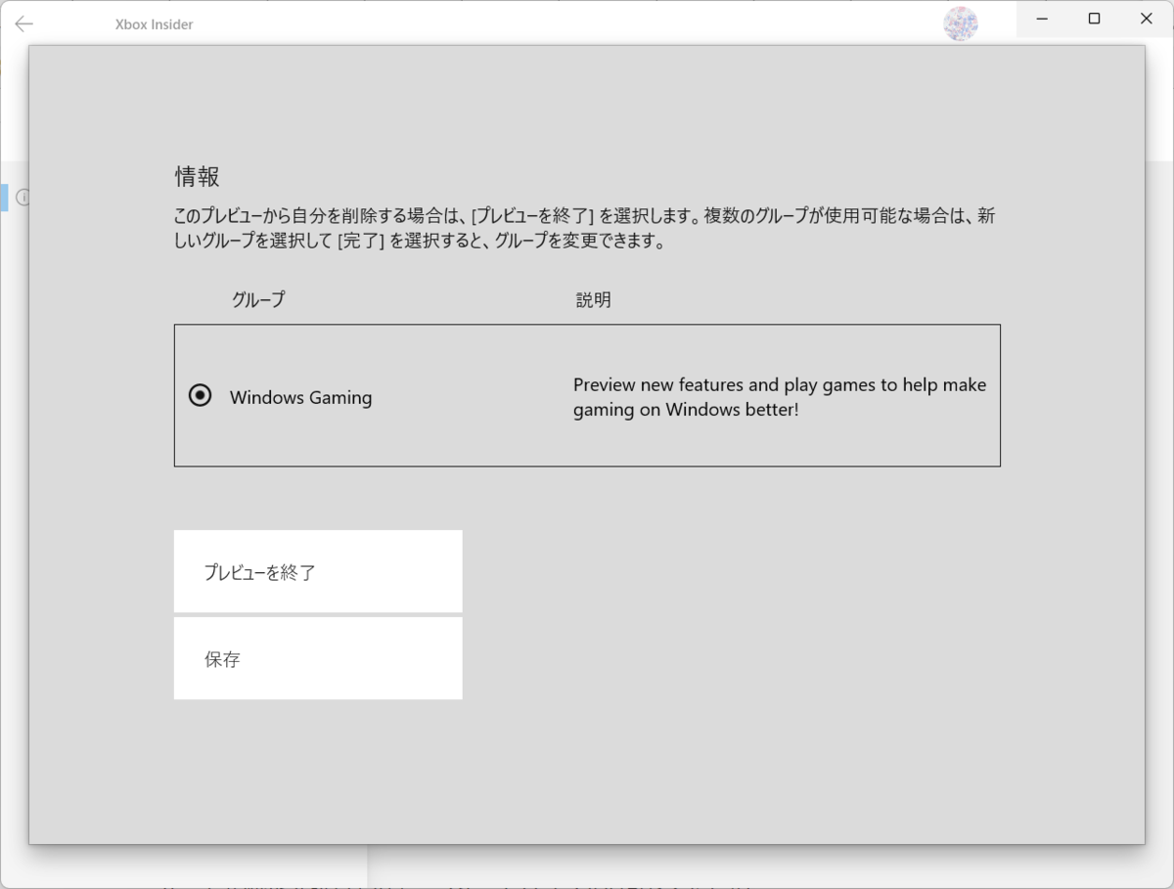
Task: Click the instruction paragraph starting このプレビューから
Action: [x=585, y=228]
